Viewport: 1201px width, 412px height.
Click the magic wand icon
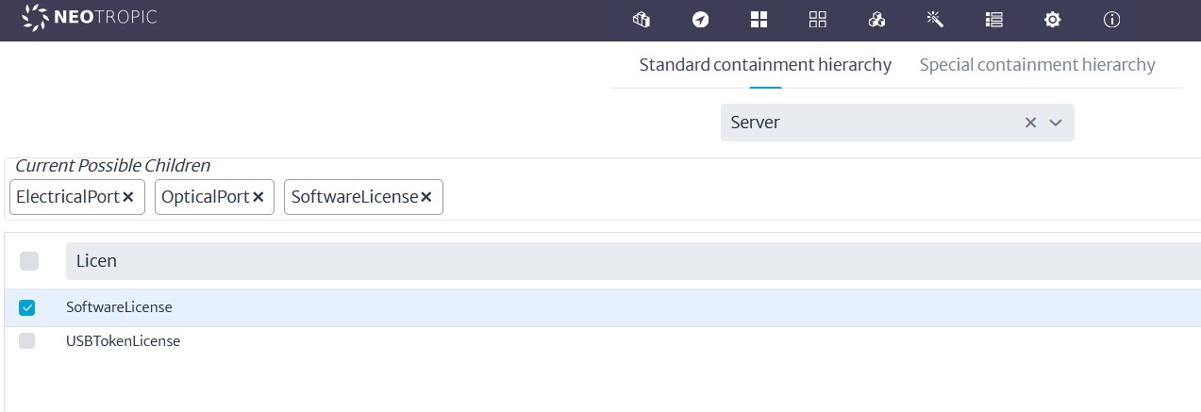click(935, 20)
